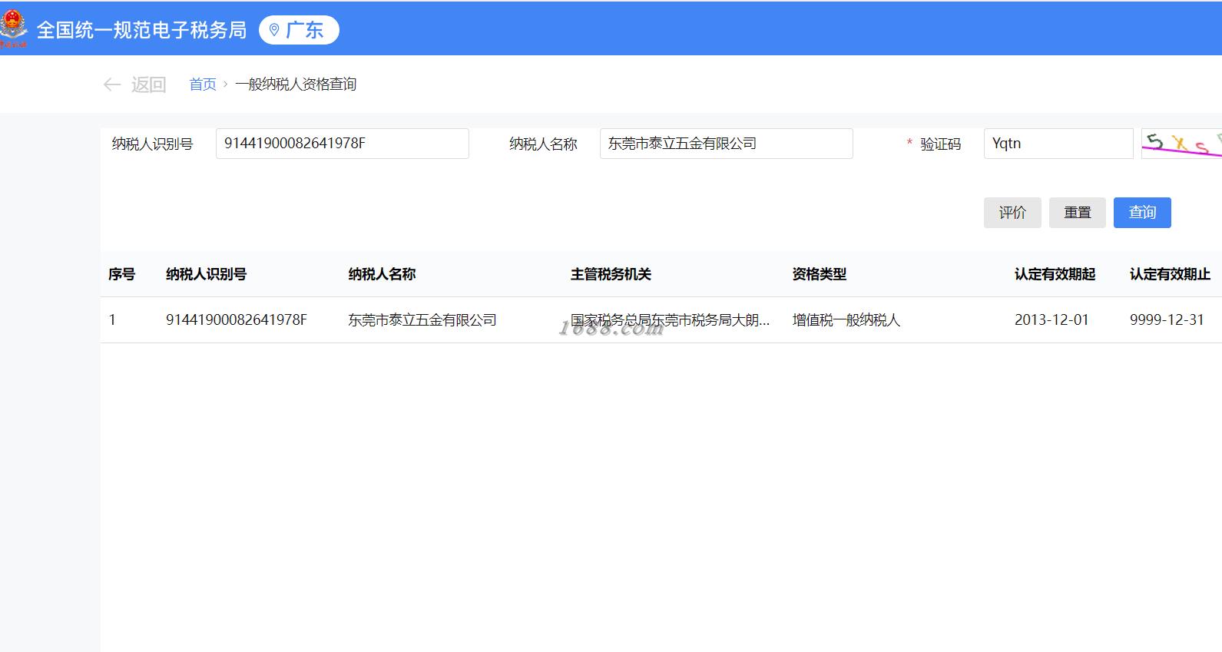Screen dimensions: 1222x652
Task: Click the 纳税人名称 table column header
Action: 382,274
